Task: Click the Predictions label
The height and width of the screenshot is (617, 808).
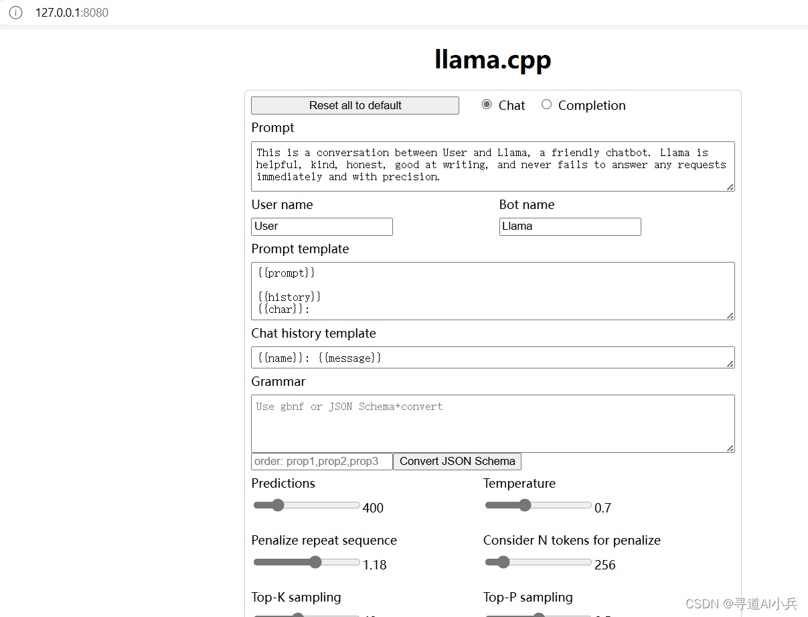Action: click(x=283, y=483)
